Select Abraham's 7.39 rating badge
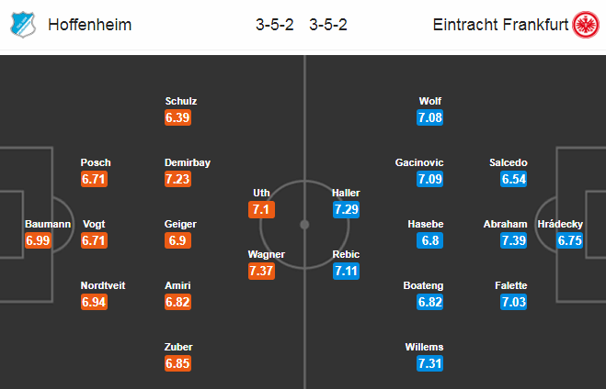This screenshot has width=606, height=389. [x=514, y=240]
